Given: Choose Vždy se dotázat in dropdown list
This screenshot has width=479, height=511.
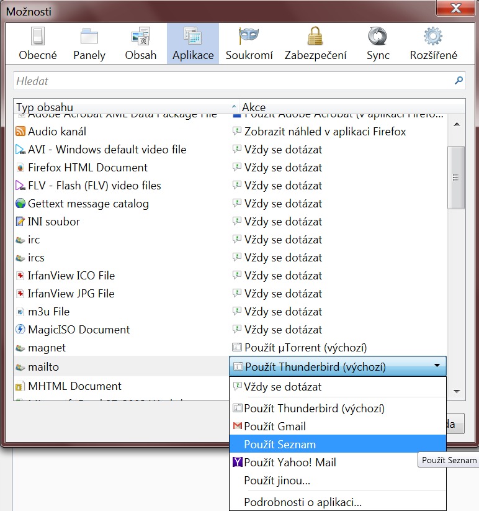Looking at the screenshot, I should pyautogui.click(x=338, y=387).
